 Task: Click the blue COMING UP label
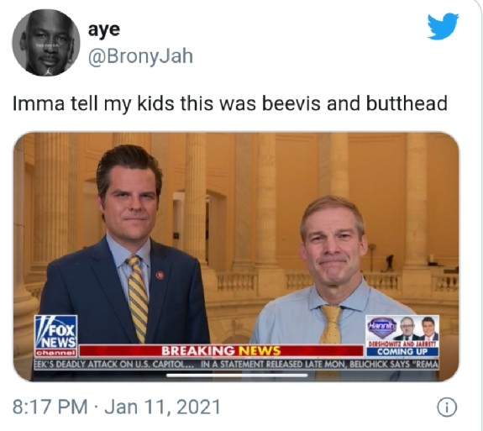[x=402, y=352]
